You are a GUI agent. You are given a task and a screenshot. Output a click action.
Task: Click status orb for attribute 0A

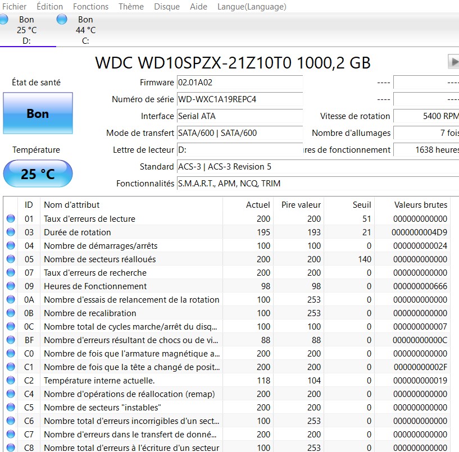coord(11,299)
